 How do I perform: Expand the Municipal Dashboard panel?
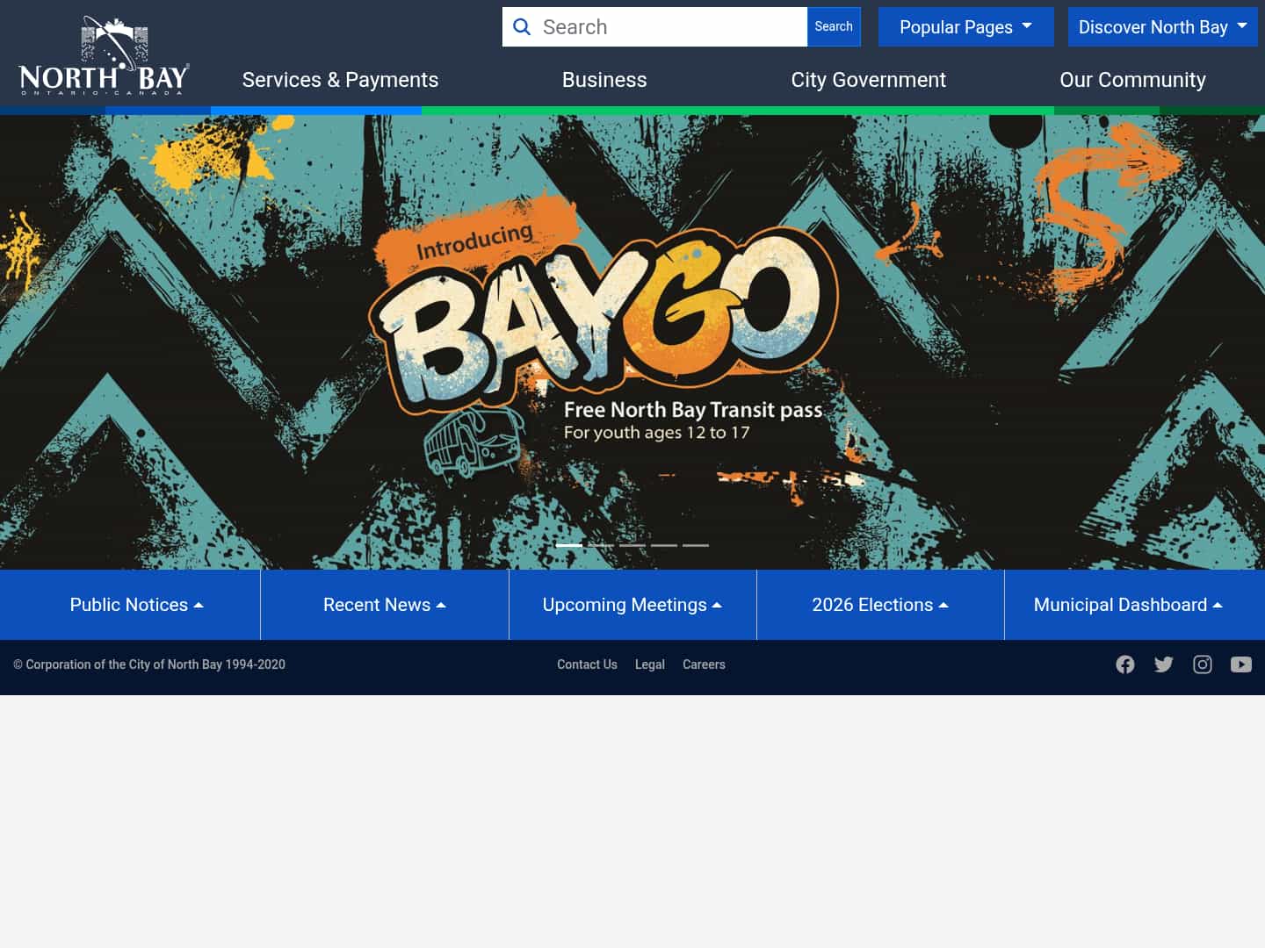click(x=1135, y=605)
